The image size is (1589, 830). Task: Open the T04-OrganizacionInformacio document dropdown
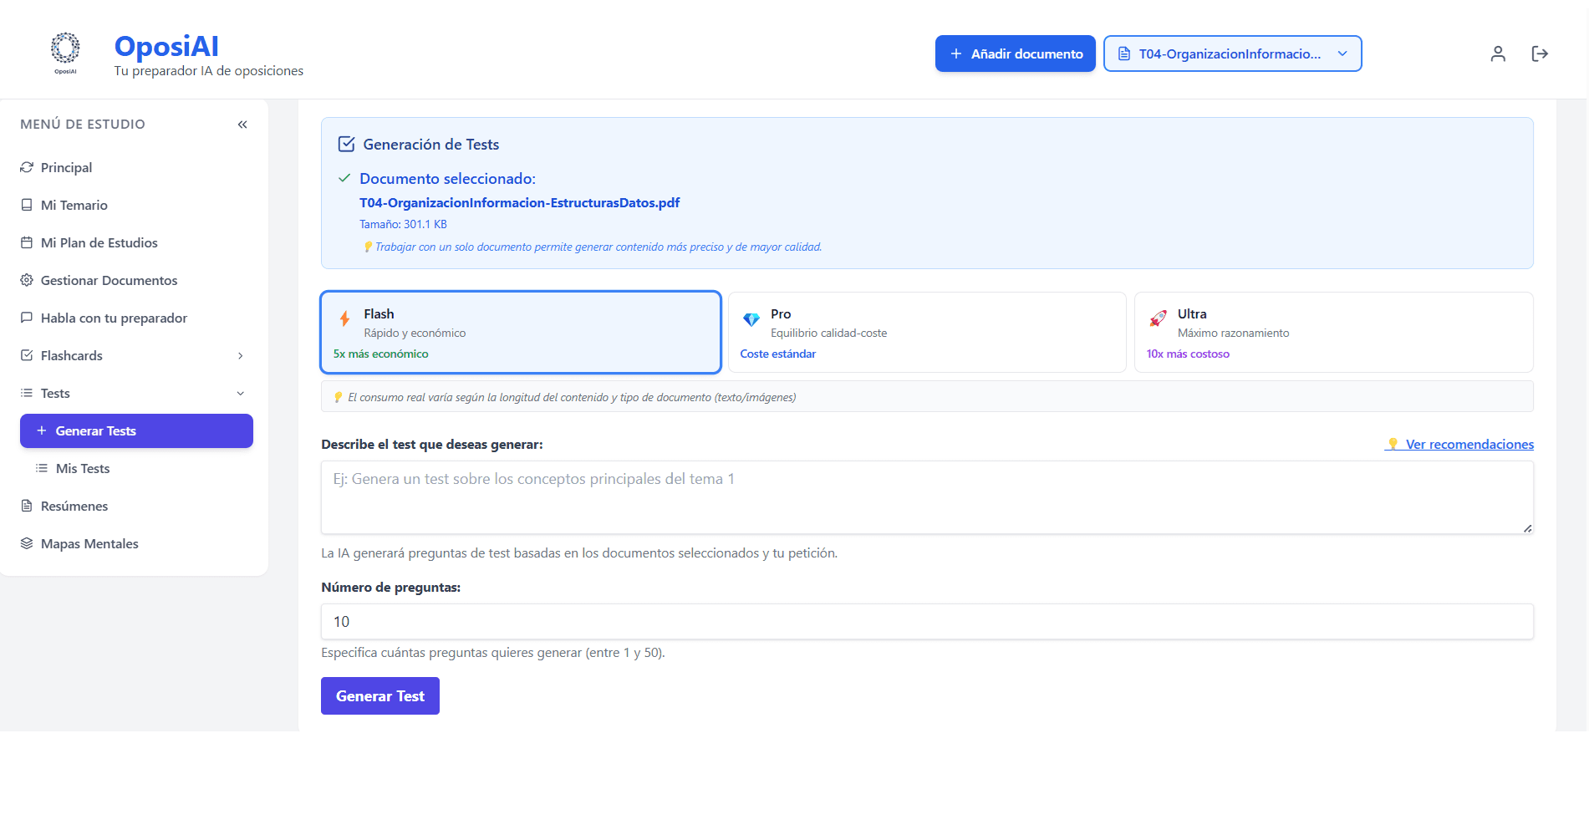pos(1232,53)
